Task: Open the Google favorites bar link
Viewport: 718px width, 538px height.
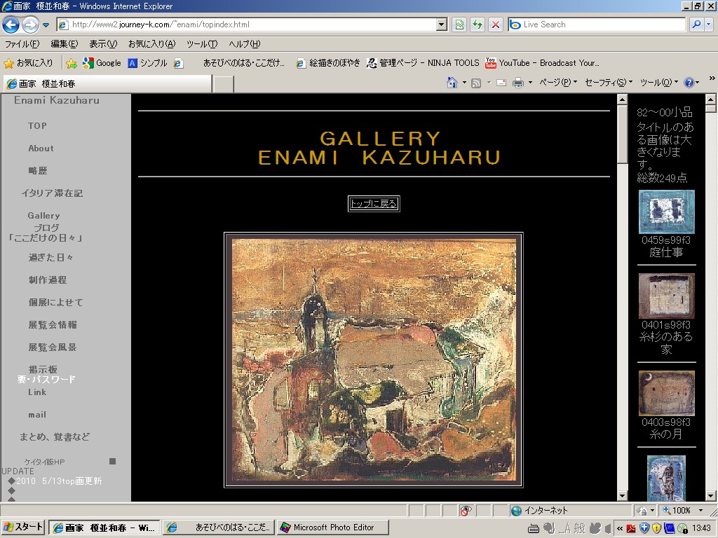Action: [102, 63]
